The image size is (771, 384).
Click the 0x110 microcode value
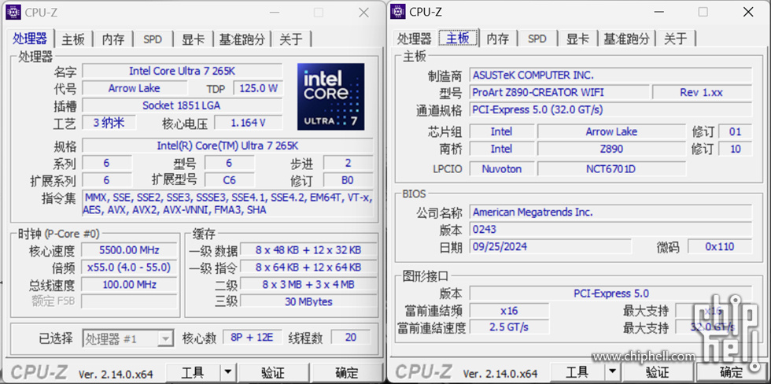click(719, 247)
